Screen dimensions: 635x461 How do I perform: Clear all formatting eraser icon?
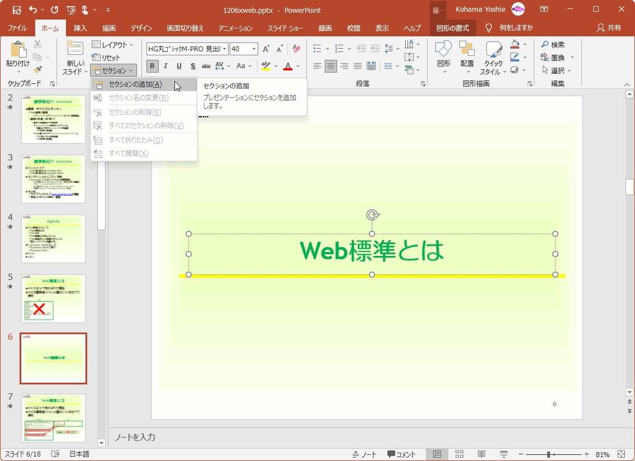tap(296, 49)
